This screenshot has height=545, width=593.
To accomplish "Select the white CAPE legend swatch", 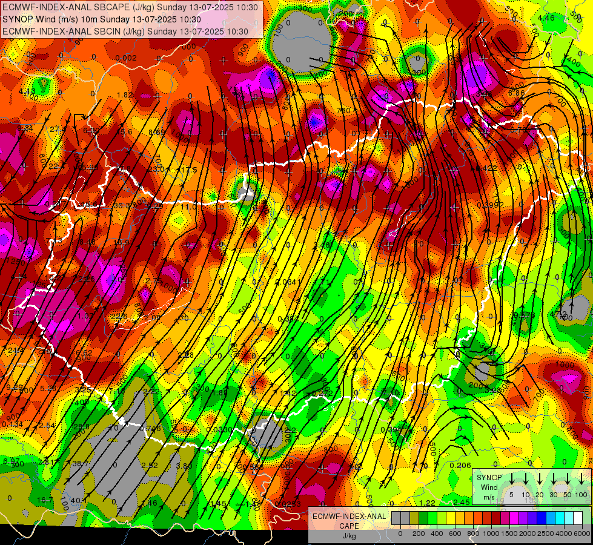I will tap(578, 518).
